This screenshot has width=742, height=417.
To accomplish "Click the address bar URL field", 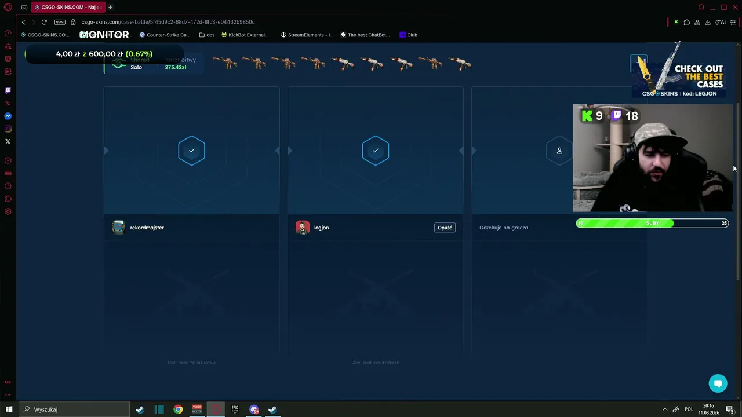I will click(168, 22).
